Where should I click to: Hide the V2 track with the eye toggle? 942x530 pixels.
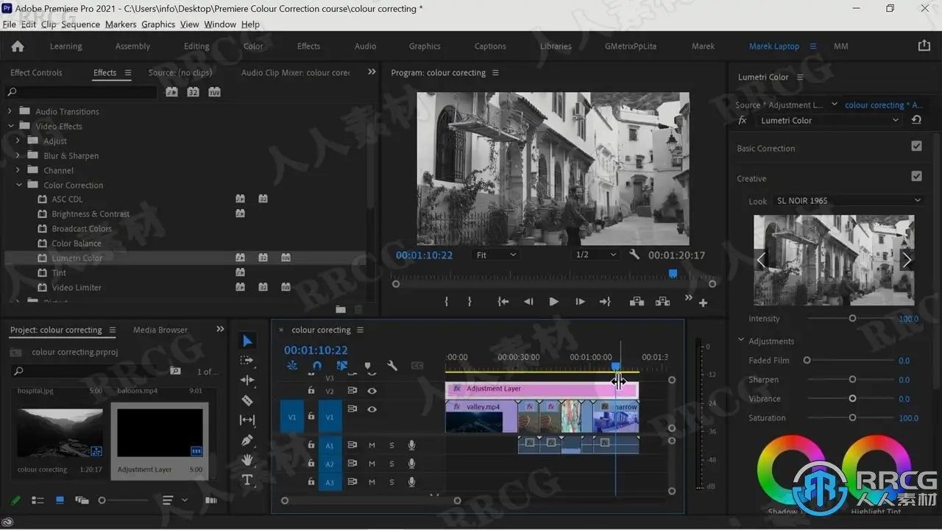tap(372, 391)
